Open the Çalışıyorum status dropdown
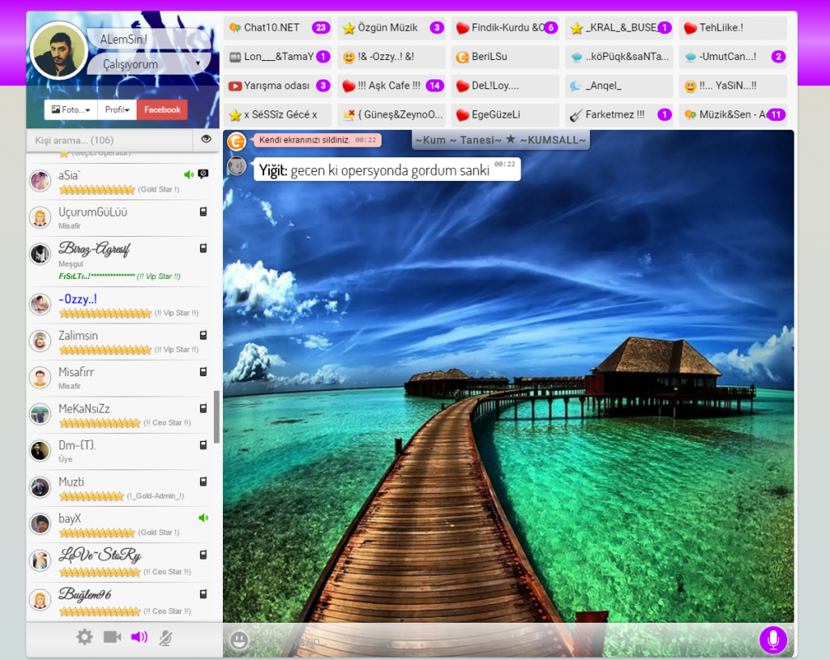 pyautogui.click(x=149, y=64)
